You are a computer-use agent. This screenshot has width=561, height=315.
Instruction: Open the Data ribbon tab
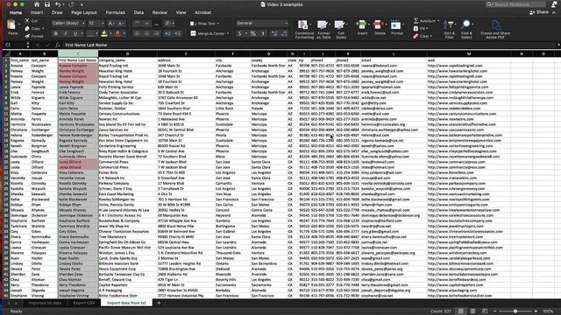(x=138, y=12)
